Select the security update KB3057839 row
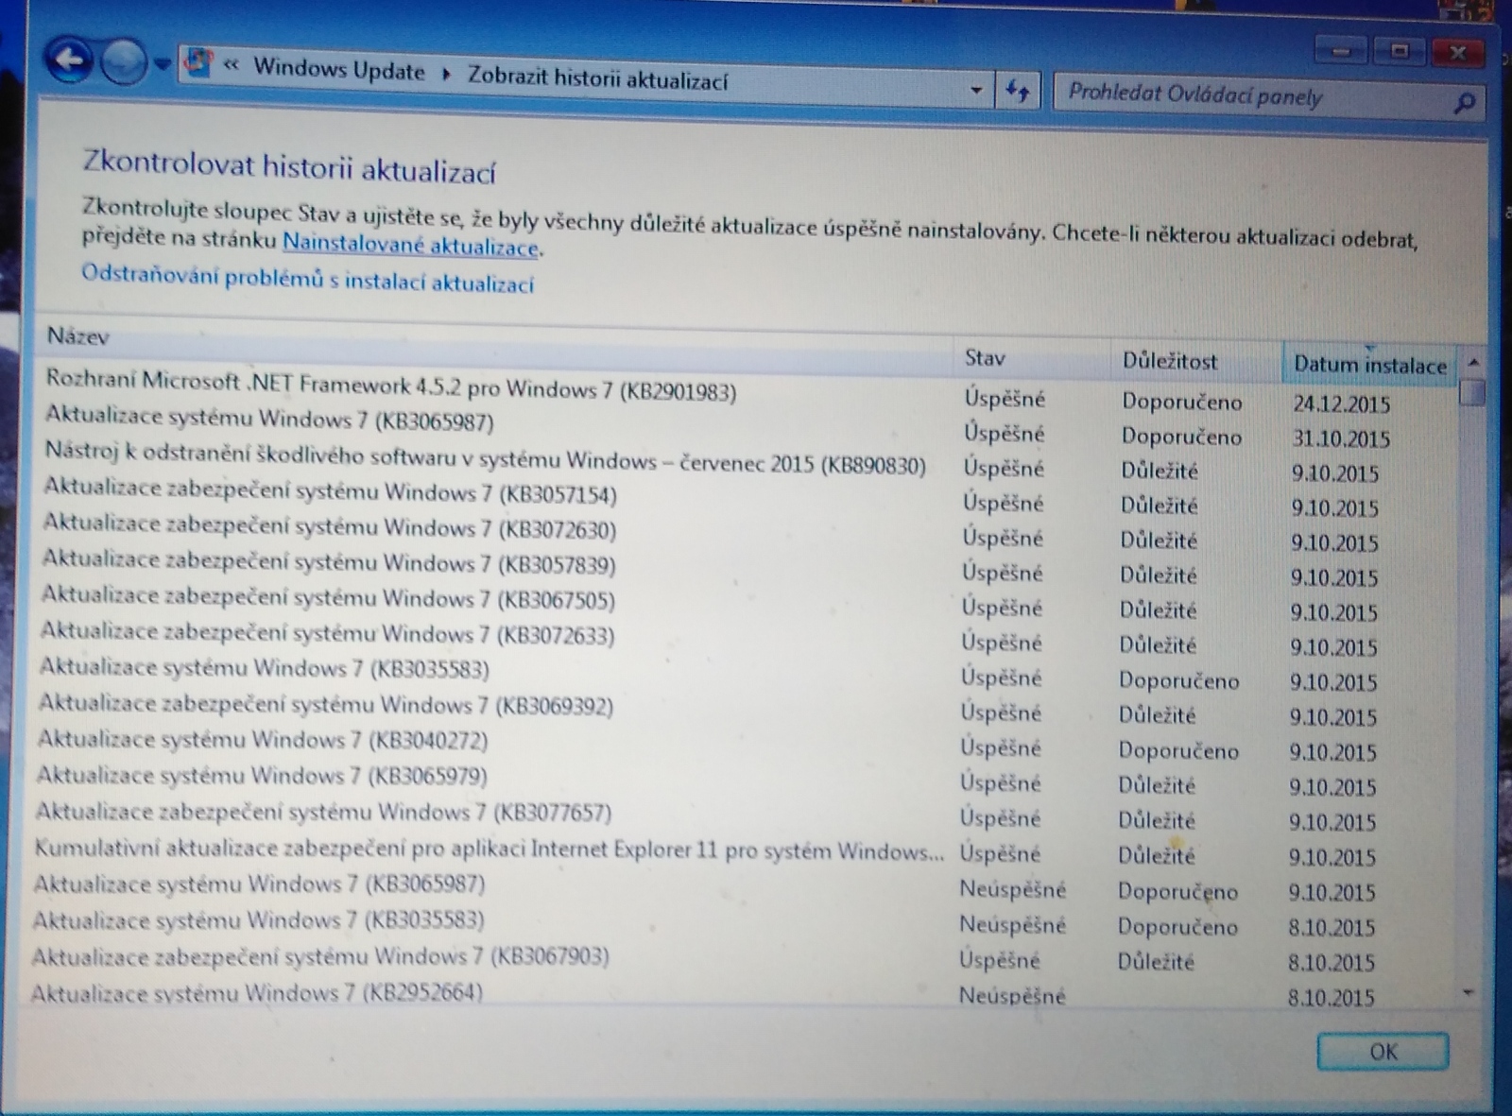Screen dimensions: 1512x1116 click(745, 568)
